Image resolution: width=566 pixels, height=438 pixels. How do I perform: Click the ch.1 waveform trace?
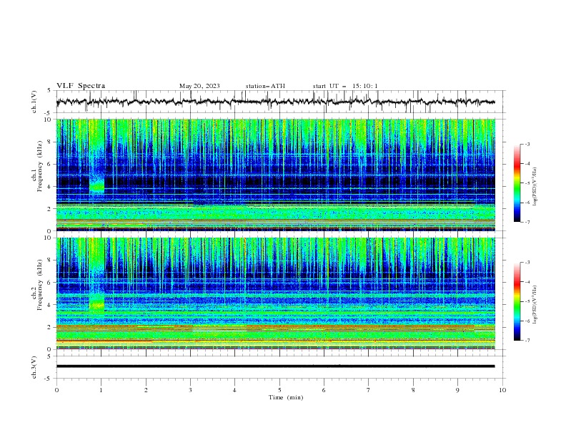275,102
